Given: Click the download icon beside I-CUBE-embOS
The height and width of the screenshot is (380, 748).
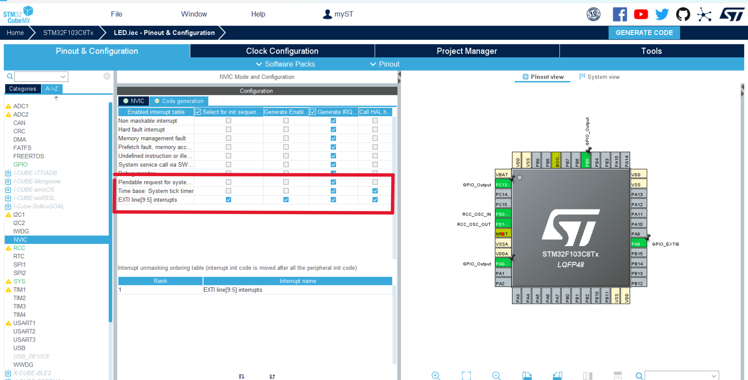Looking at the screenshot, I should [8, 190].
